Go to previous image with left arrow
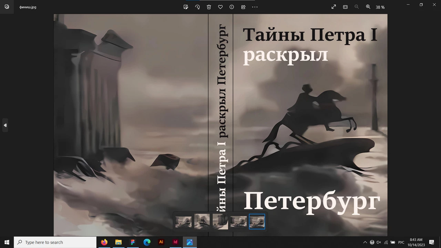 (x=5, y=125)
